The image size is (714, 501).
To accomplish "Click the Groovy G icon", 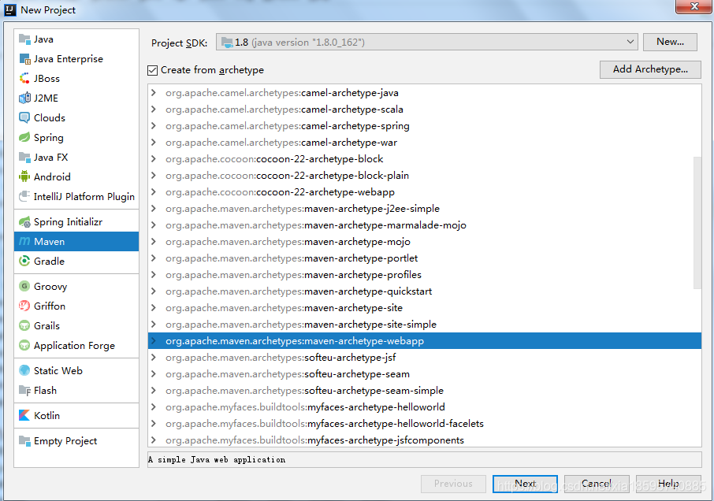I will click(x=24, y=286).
